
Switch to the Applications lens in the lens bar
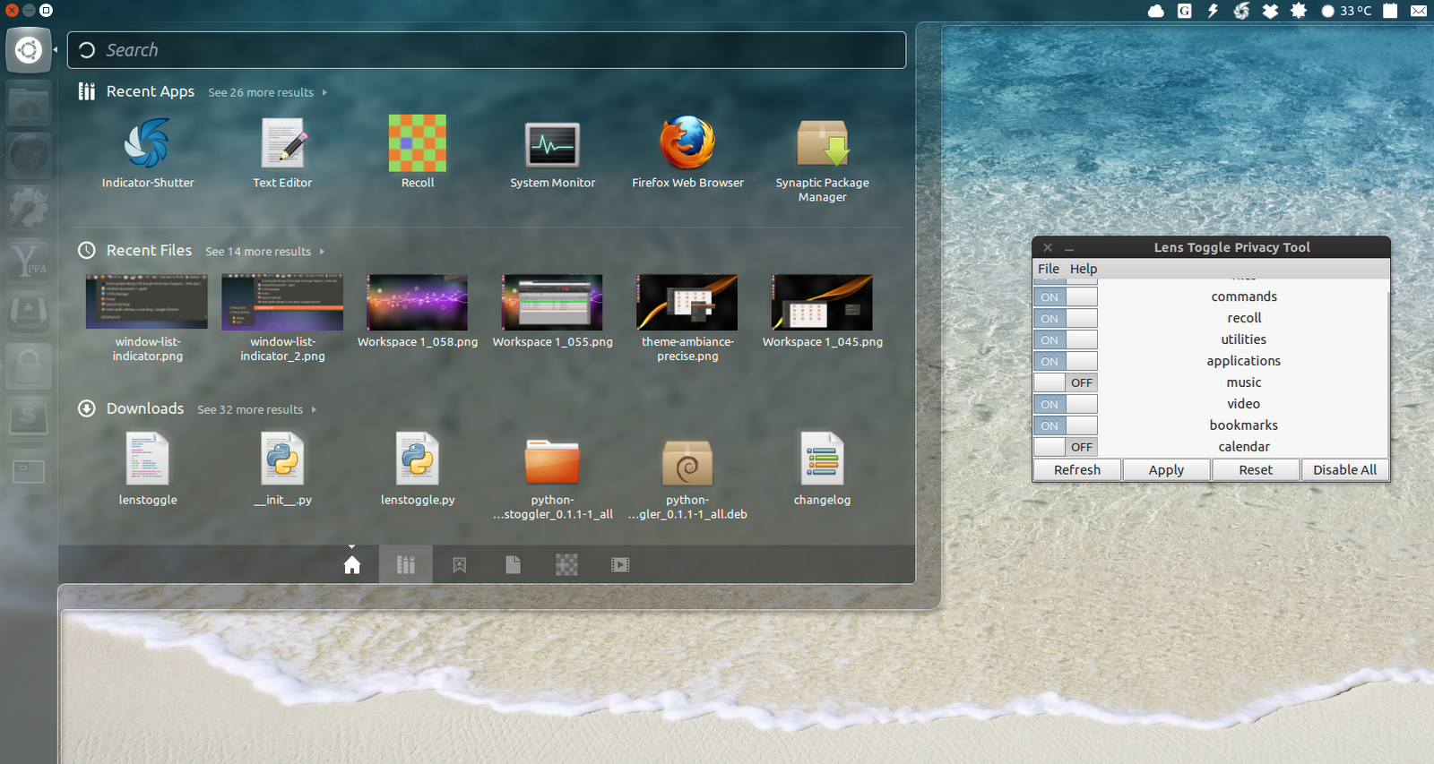(406, 565)
